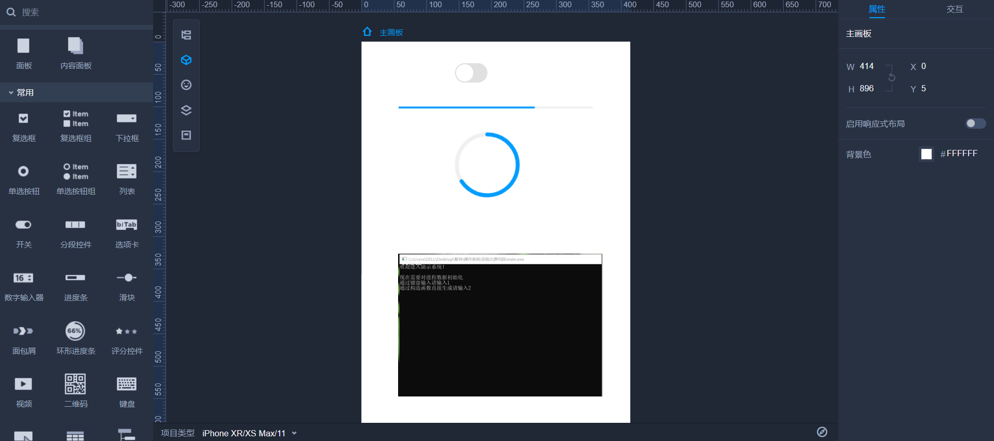Select the 单选按钮组 radio group component
Viewport: 994px width, 441px height.
[x=76, y=180]
